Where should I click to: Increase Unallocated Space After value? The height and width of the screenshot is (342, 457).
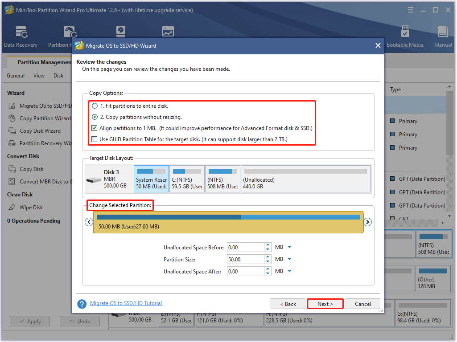point(268,269)
